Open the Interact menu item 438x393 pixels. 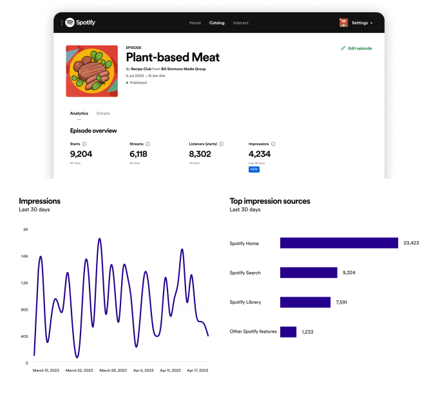[x=241, y=23]
